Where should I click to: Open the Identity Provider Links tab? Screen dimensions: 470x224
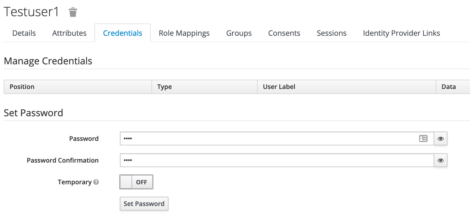pos(401,33)
